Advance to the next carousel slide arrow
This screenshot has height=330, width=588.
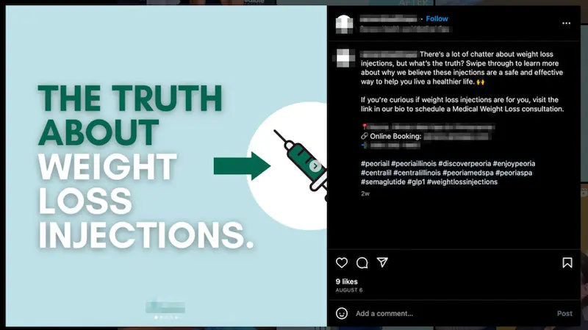coord(315,166)
